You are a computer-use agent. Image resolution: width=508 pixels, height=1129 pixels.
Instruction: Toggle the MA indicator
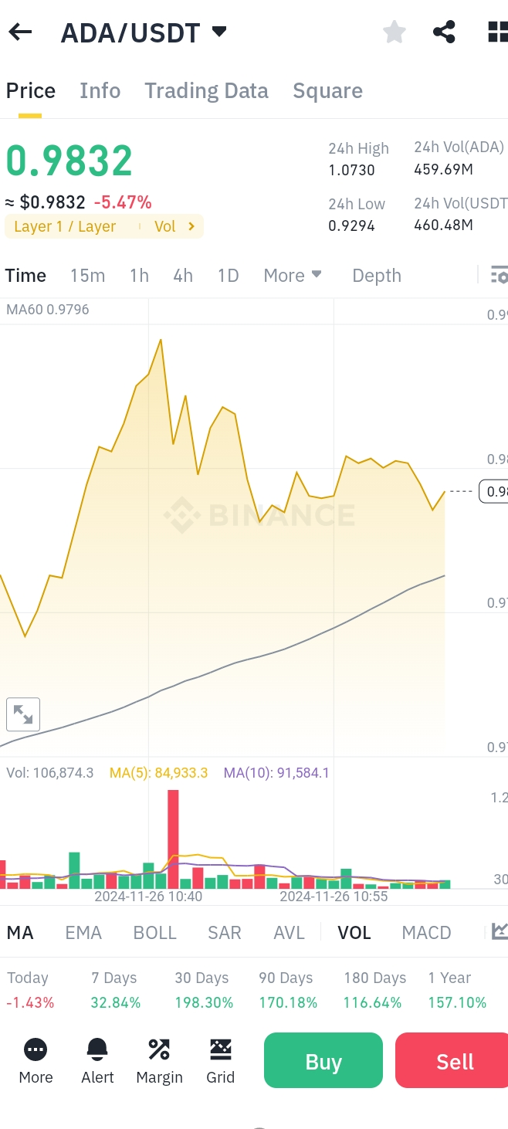[x=20, y=933]
